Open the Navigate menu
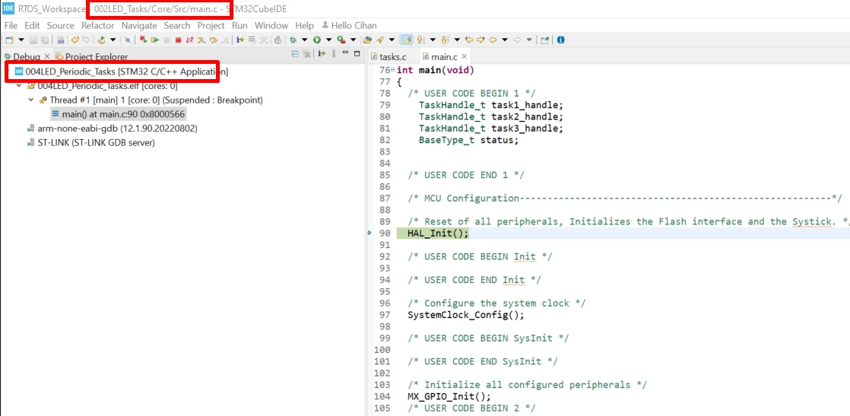Image resolution: width=850 pixels, height=416 pixels. [x=139, y=26]
